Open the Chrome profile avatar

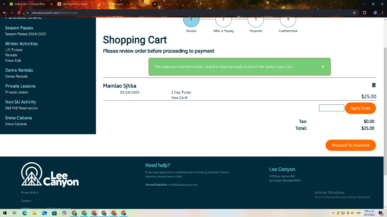click(375, 13)
